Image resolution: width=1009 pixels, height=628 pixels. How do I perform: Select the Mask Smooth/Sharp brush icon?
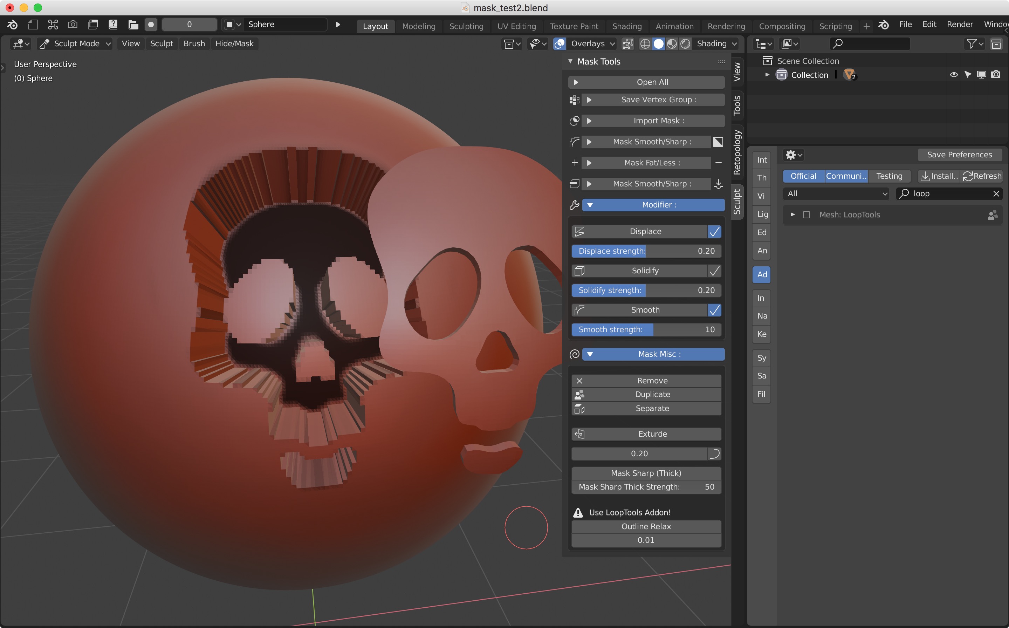click(x=576, y=141)
